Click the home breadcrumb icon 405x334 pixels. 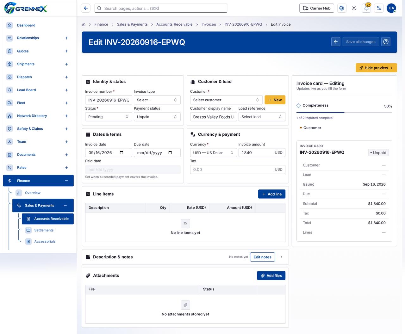tap(84, 24)
